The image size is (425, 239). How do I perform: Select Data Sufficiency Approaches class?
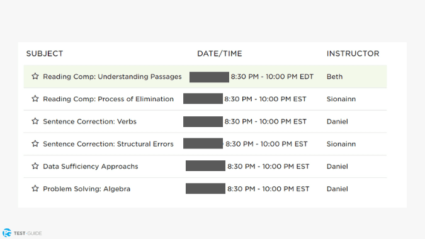[91, 167]
